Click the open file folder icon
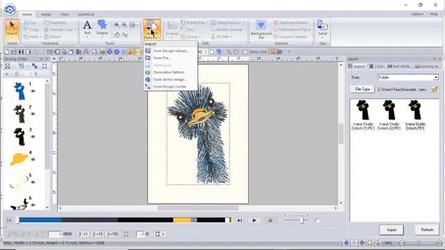The width and height of the screenshot is (445, 250). pos(14,52)
